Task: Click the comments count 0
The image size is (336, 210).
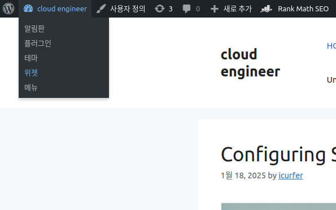Action: click(198, 9)
